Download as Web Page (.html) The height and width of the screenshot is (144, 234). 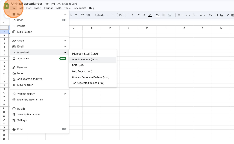(93, 71)
